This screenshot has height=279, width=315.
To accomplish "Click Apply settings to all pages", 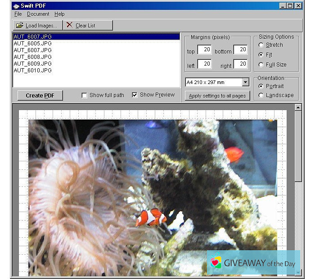I will tap(217, 96).
